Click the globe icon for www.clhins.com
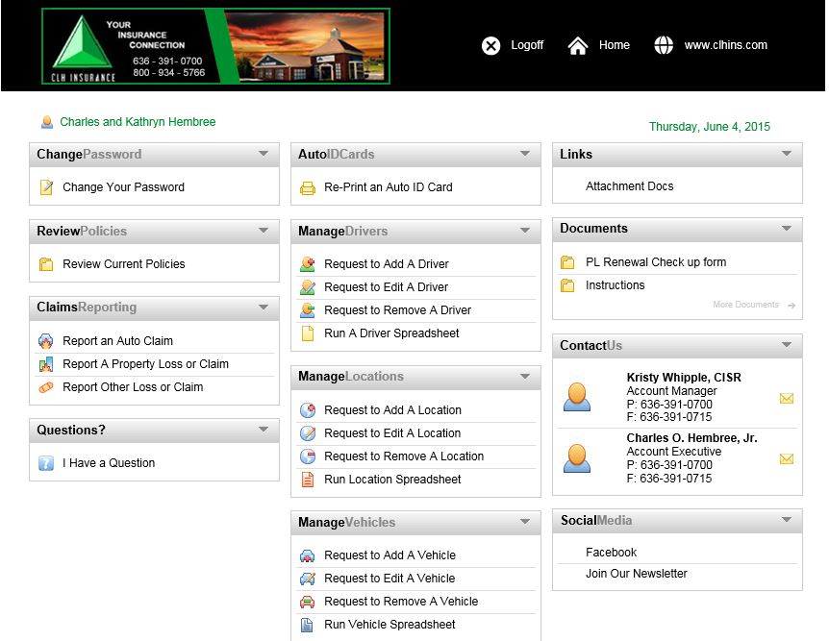Screen dimensions: 829x641 click(664, 45)
